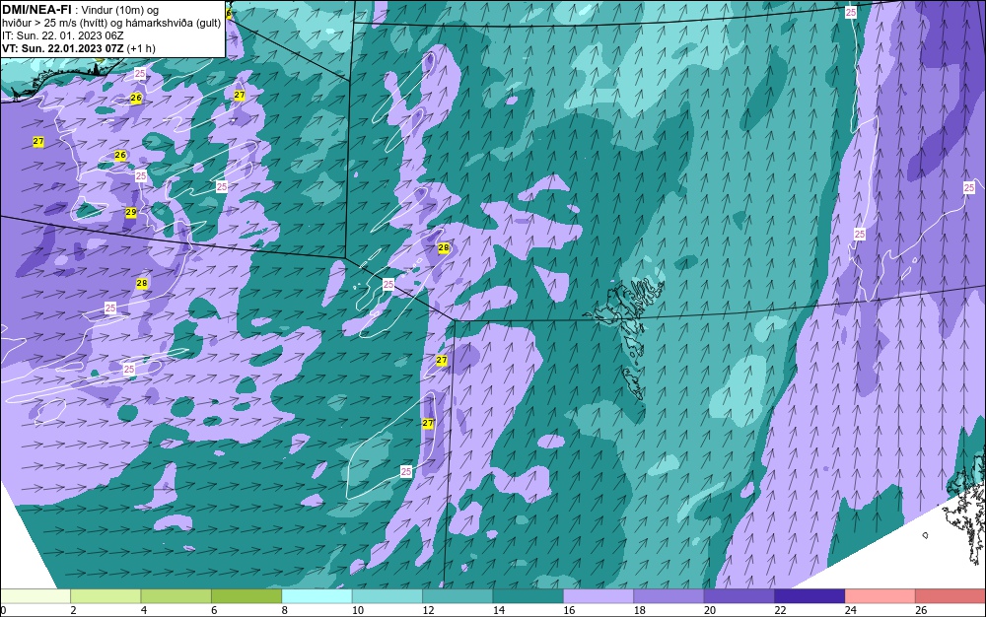Select the medium purple 18–20 legend swatch
The image size is (986, 617).
click(669, 596)
